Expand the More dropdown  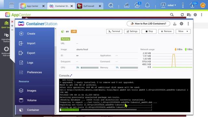tap(183, 32)
